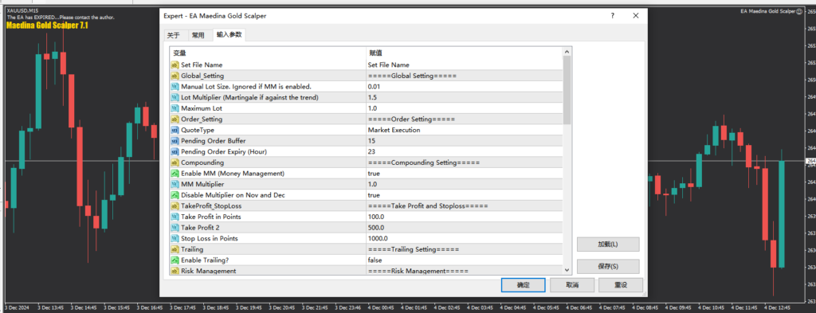
Task: Click the Order_Setting row icon
Action: click(x=175, y=119)
